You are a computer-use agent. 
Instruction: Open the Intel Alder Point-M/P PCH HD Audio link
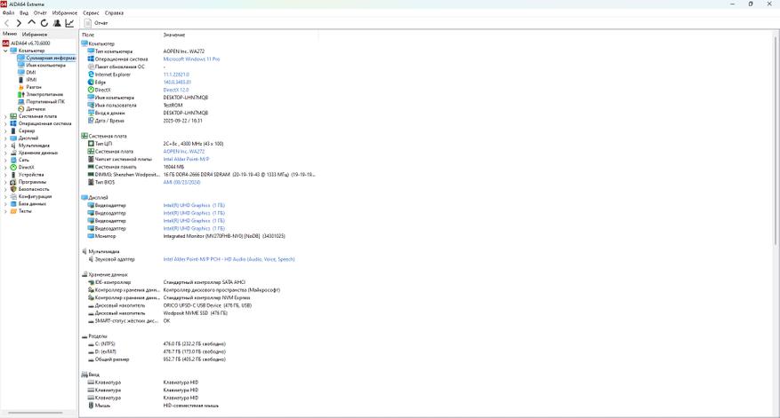pyautogui.click(x=229, y=259)
